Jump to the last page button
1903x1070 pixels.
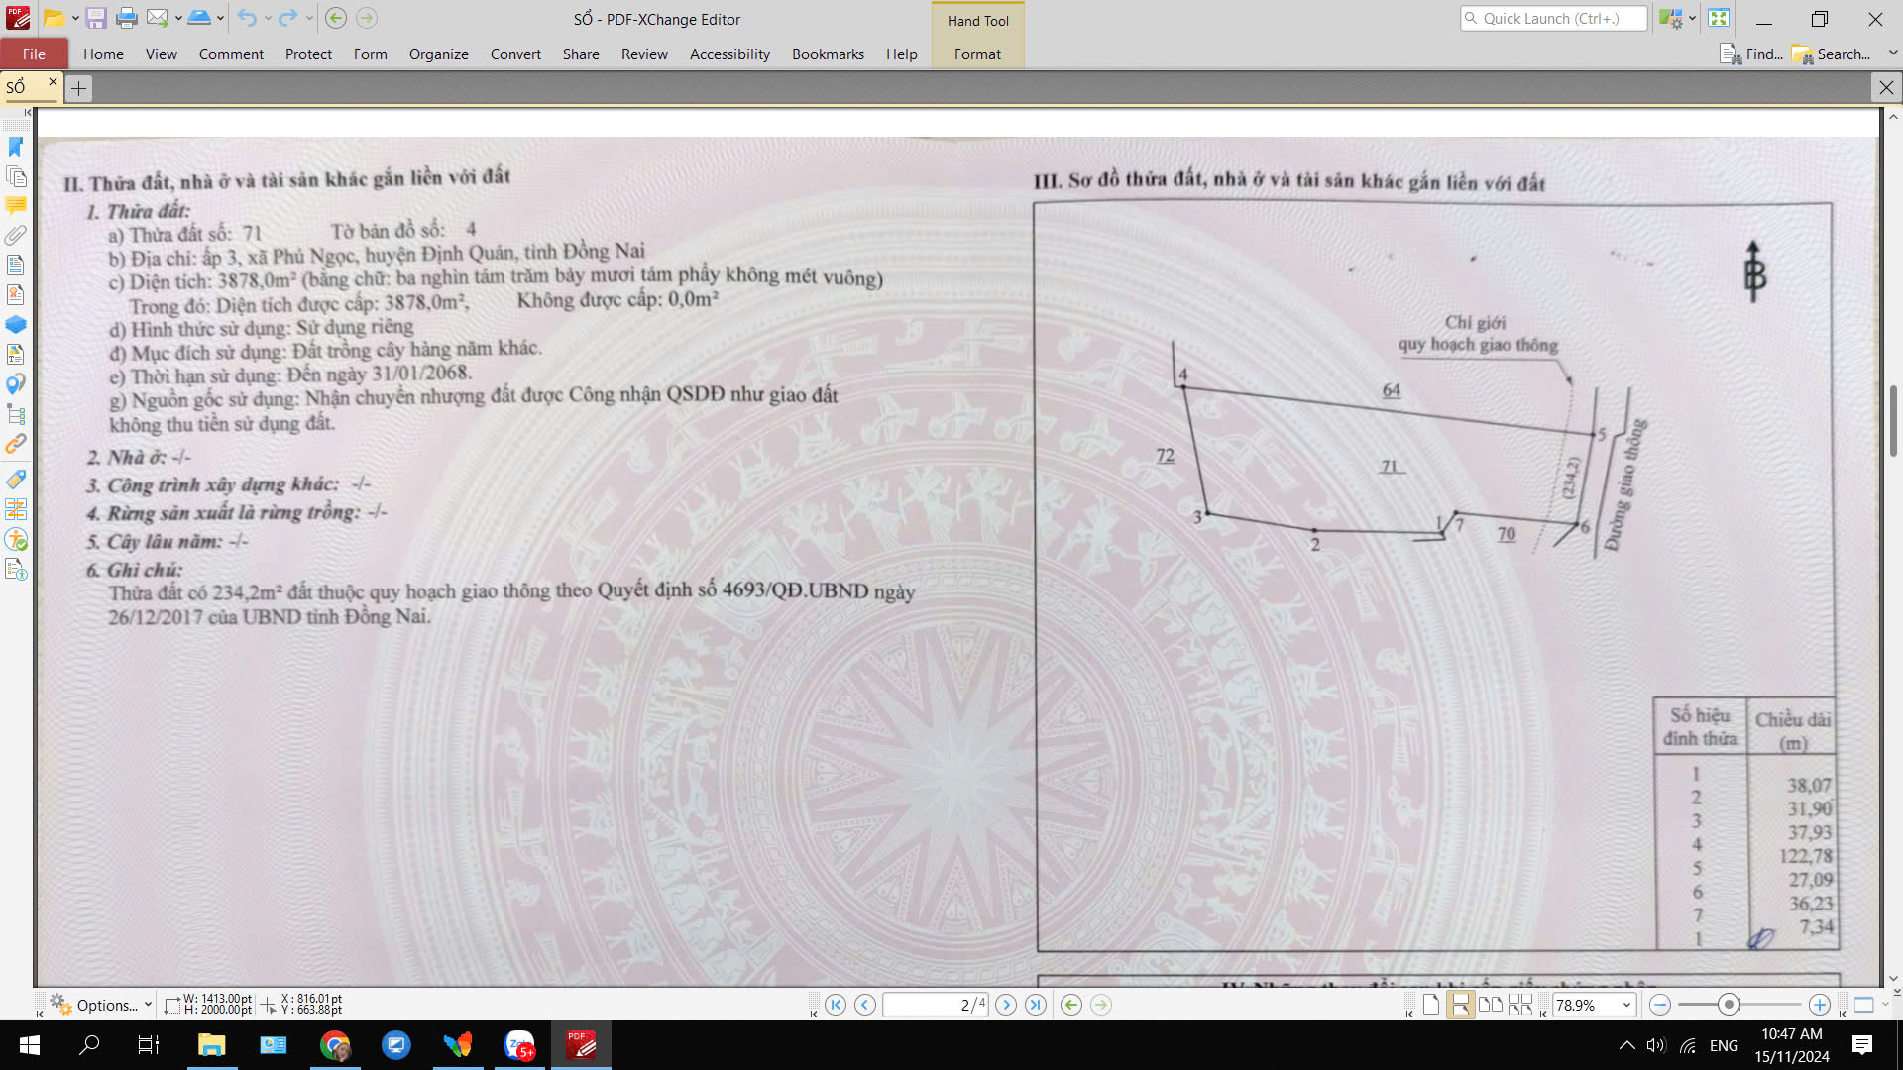[x=1036, y=1005]
